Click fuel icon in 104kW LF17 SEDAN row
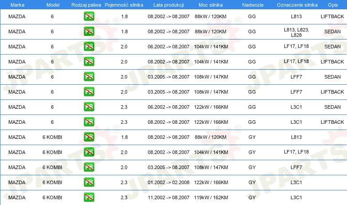 pyautogui.click(x=89, y=46)
